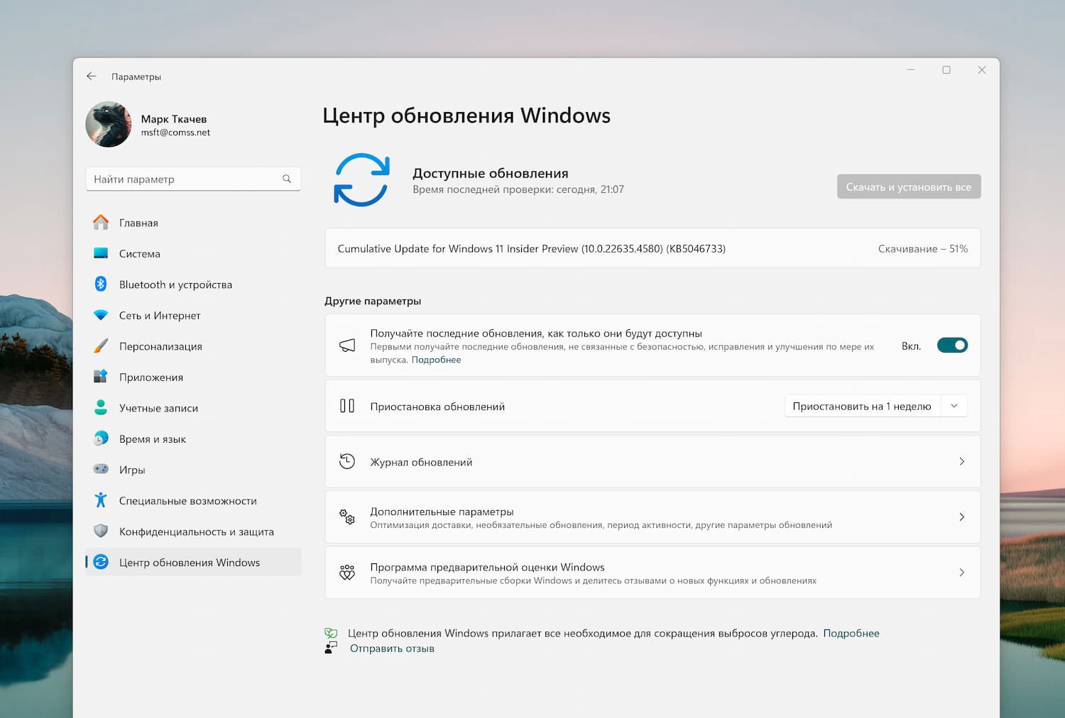Select Сеть и Интернет in sidebar
The width and height of the screenshot is (1065, 718).
[x=193, y=315]
